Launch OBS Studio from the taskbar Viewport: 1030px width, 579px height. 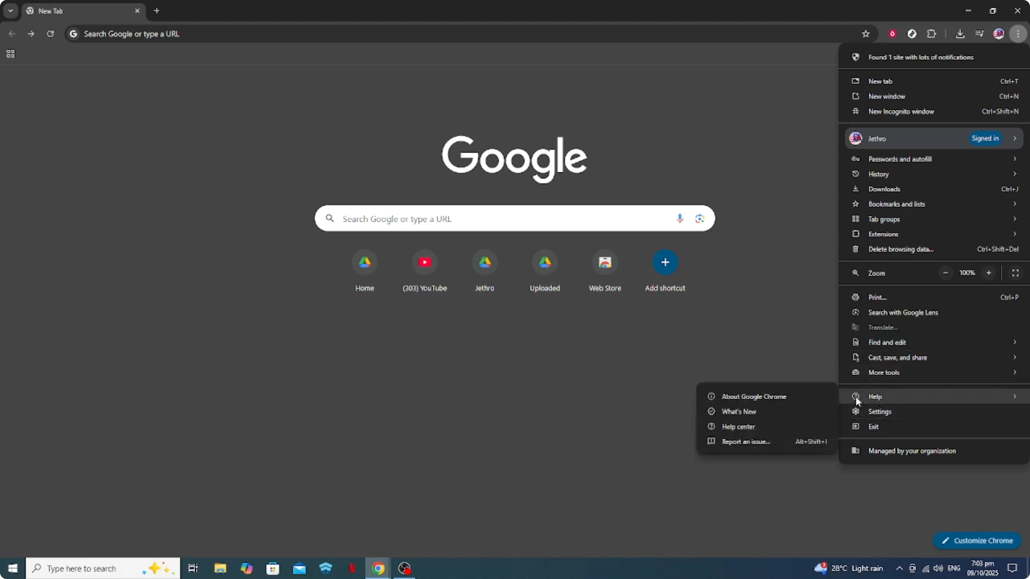405,568
